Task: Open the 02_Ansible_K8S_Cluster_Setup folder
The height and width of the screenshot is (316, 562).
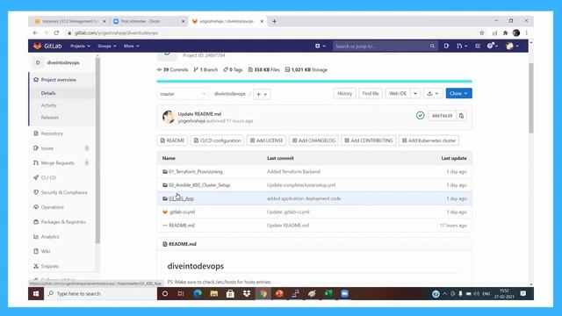Action: 199,185
